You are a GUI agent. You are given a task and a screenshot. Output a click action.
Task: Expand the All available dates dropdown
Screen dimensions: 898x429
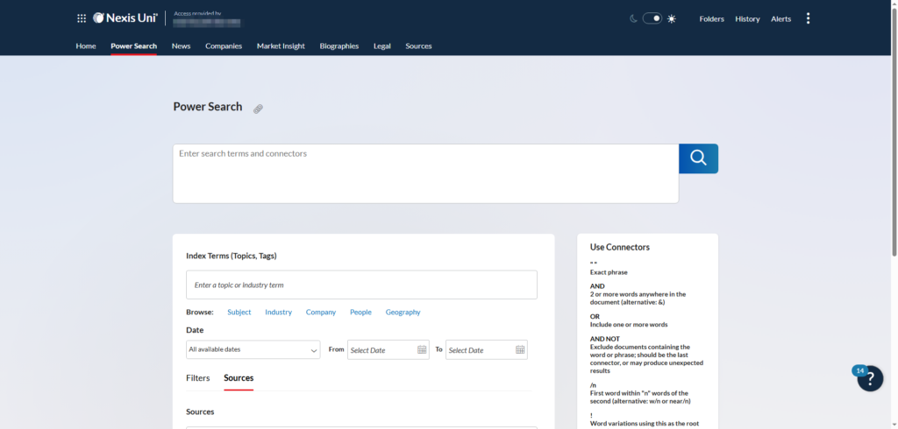coord(253,350)
